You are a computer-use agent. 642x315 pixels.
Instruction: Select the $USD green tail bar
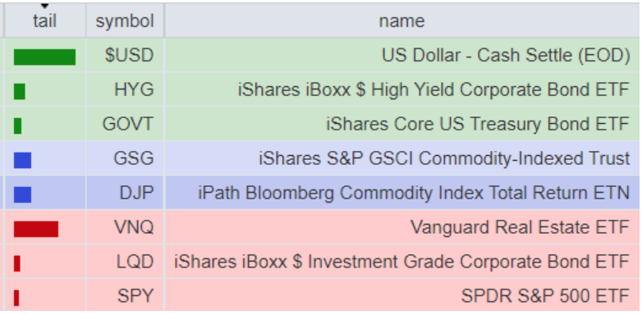(x=44, y=57)
